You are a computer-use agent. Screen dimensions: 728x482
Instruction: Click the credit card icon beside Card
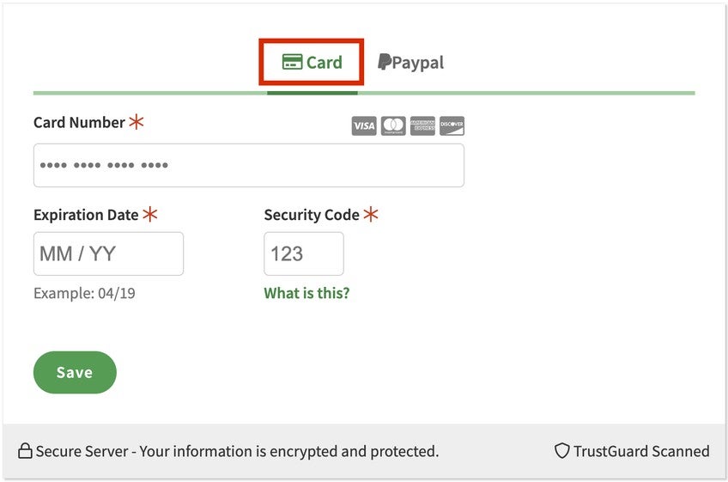tap(292, 62)
